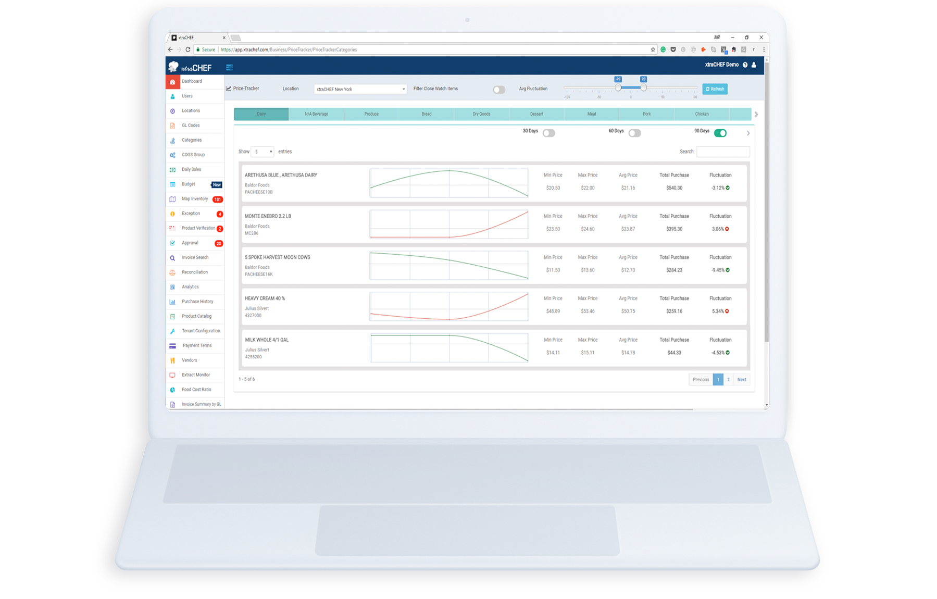The width and height of the screenshot is (937, 599).
Task: Open HEAVY CREAM 40 % price chart
Action: (x=449, y=306)
